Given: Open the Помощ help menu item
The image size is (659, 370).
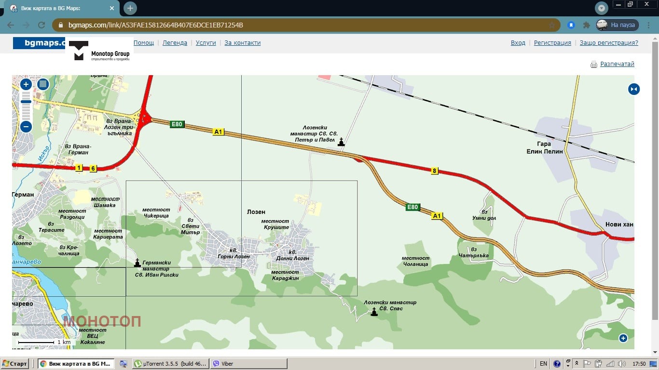Looking at the screenshot, I should pyautogui.click(x=143, y=43).
